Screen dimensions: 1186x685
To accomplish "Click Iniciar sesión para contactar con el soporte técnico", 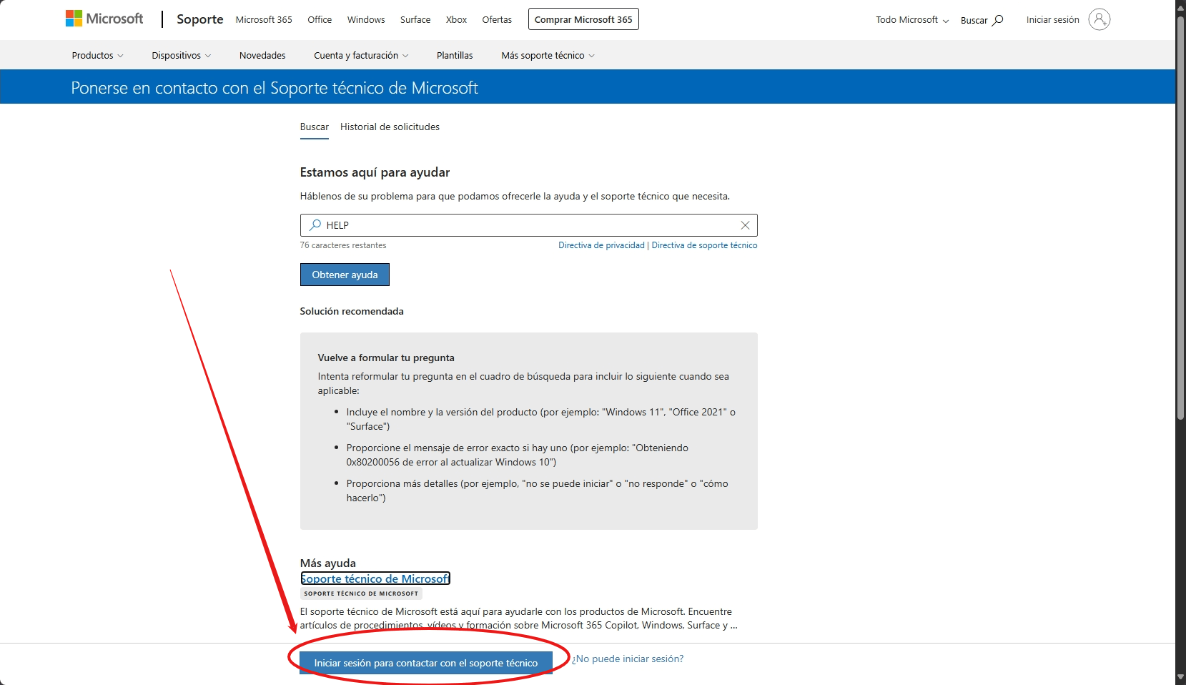I will coord(426,663).
